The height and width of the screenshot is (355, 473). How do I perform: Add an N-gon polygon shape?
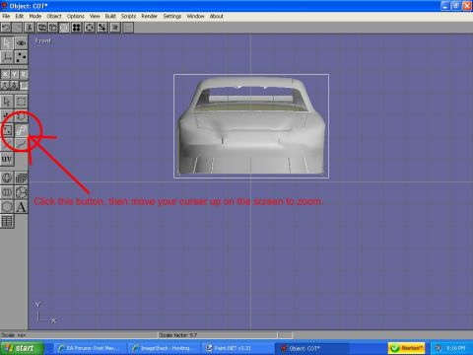point(7,207)
